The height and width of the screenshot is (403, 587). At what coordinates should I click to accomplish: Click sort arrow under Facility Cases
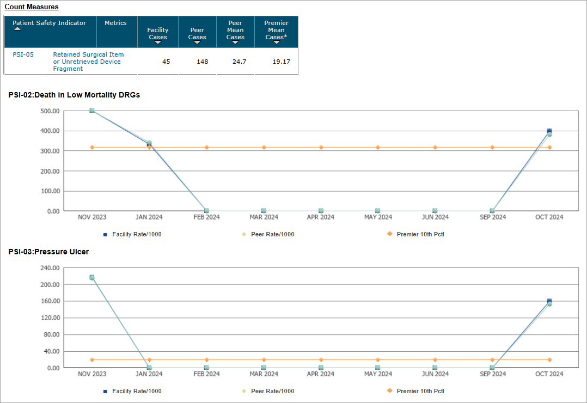click(158, 42)
